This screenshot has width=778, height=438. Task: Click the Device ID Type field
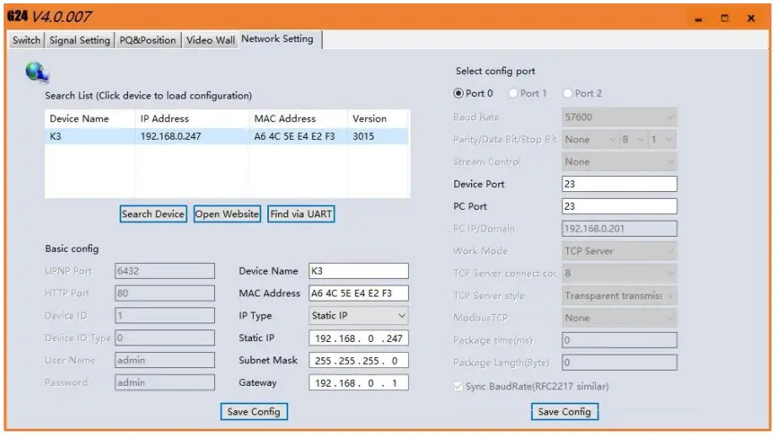click(164, 338)
